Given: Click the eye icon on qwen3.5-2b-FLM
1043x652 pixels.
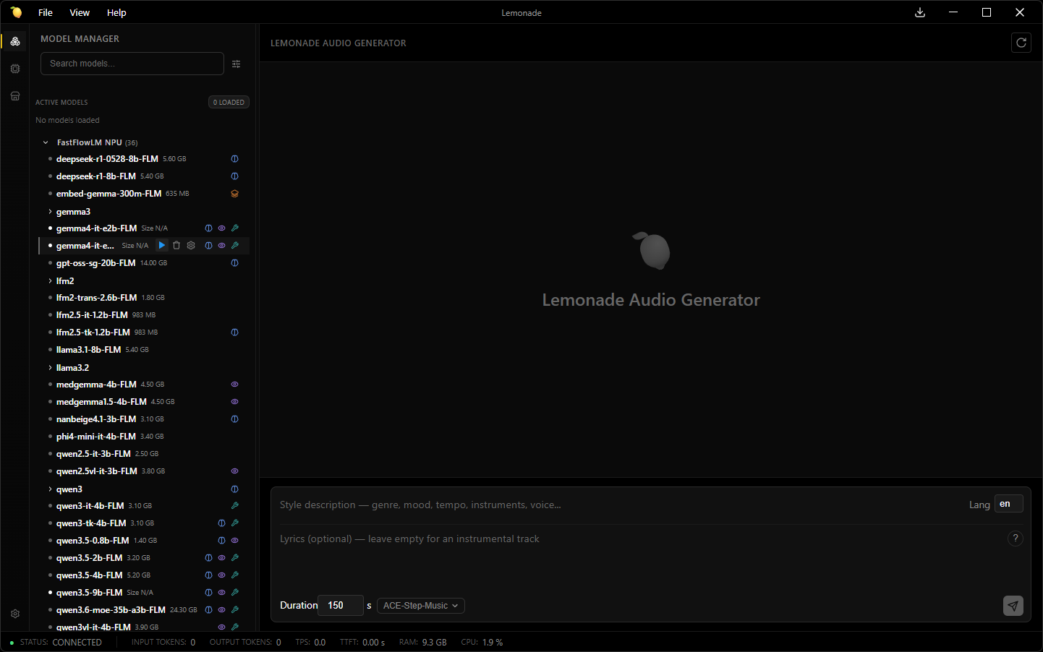Looking at the screenshot, I should coord(221,558).
